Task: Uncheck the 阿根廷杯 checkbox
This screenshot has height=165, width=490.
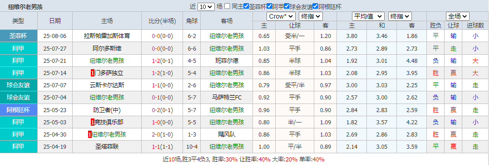Action: pos(315,6)
